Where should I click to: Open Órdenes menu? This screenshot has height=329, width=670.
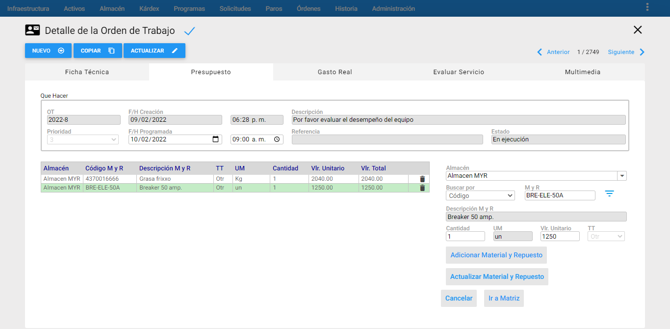pyautogui.click(x=309, y=8)
